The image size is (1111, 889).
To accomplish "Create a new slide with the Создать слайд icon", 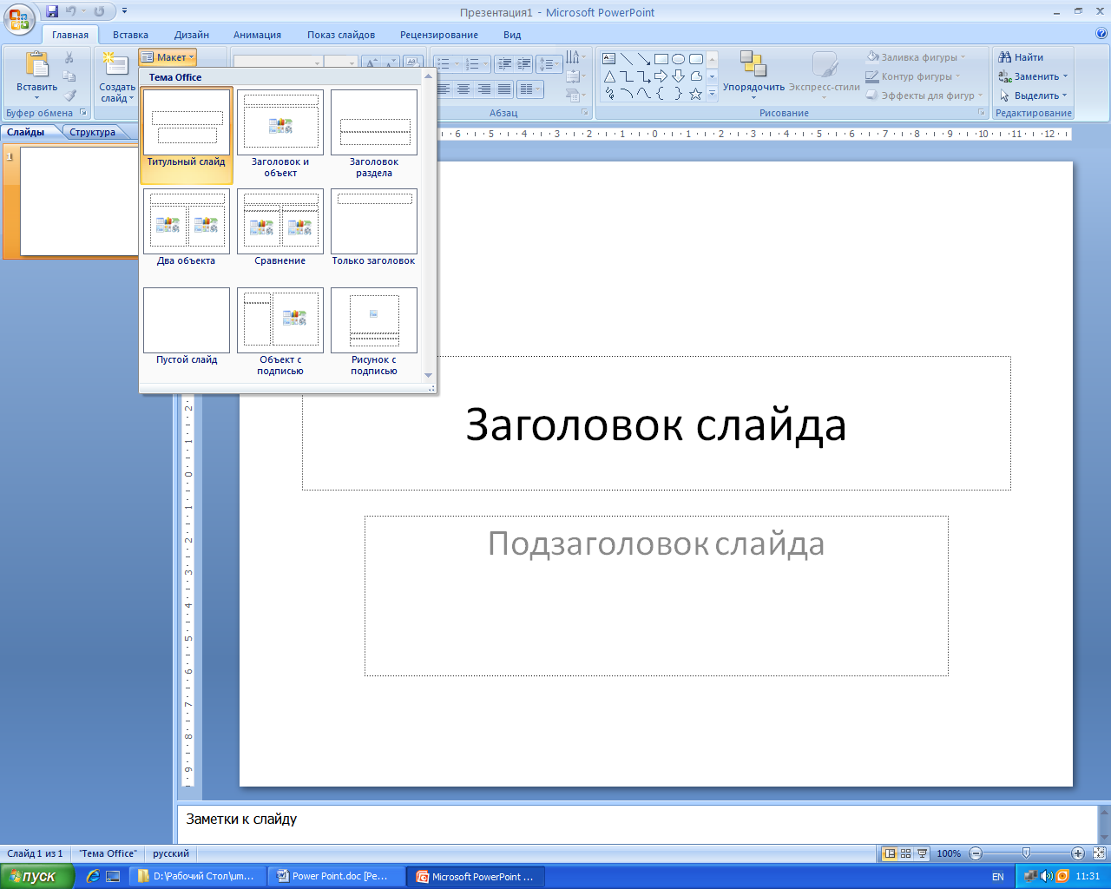I will tap(115, 63).
